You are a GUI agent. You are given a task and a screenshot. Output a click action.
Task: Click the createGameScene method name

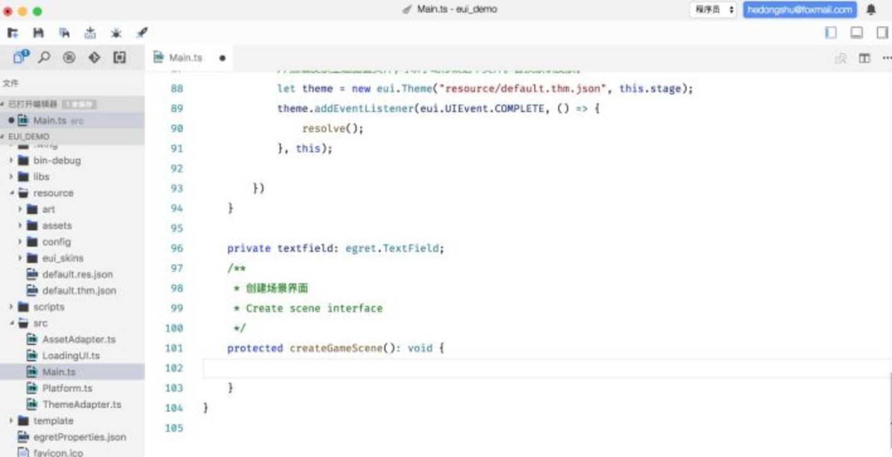point(336,348)
